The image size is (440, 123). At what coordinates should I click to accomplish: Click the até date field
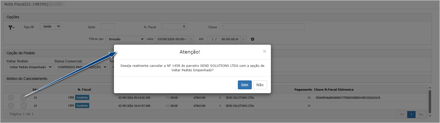click(224, 39)
